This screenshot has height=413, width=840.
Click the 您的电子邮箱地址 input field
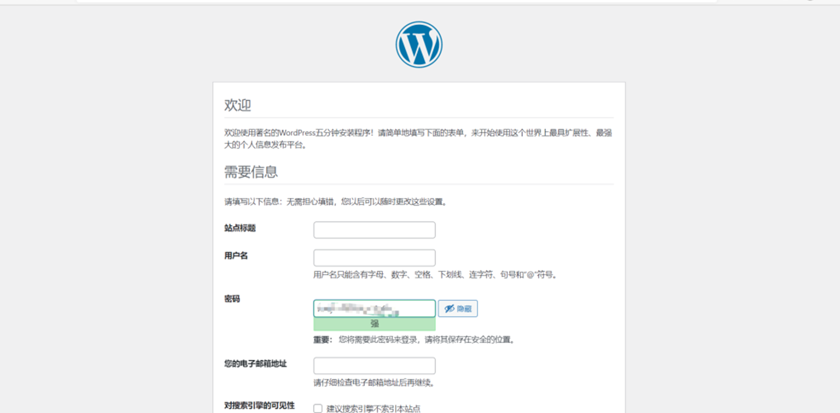[x=374, y=366]
